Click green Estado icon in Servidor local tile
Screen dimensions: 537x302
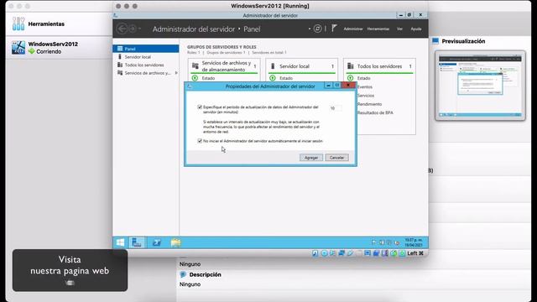pos(273,78)
